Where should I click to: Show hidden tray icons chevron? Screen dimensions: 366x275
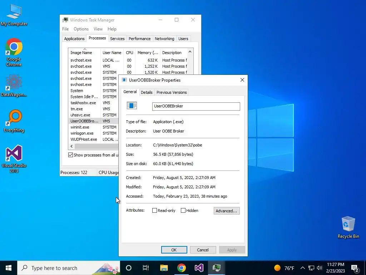click(302, 268)
